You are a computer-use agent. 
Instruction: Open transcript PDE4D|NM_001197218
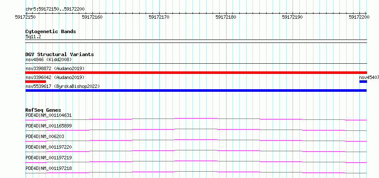click(49, 168)
